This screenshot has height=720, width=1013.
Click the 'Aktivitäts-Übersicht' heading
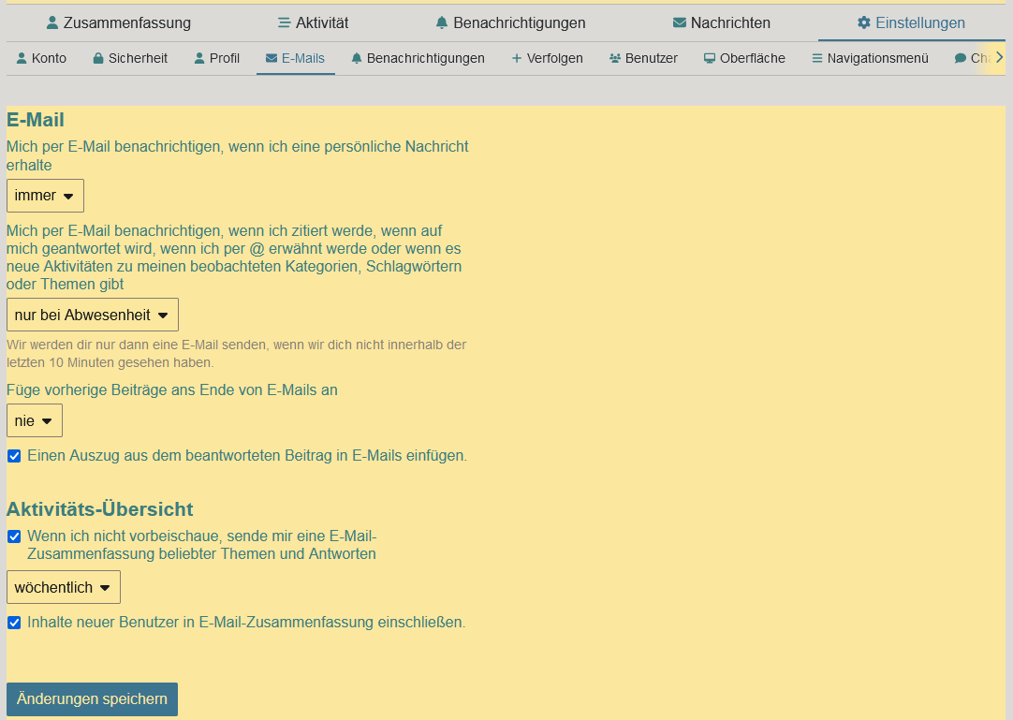click(99, 509)
